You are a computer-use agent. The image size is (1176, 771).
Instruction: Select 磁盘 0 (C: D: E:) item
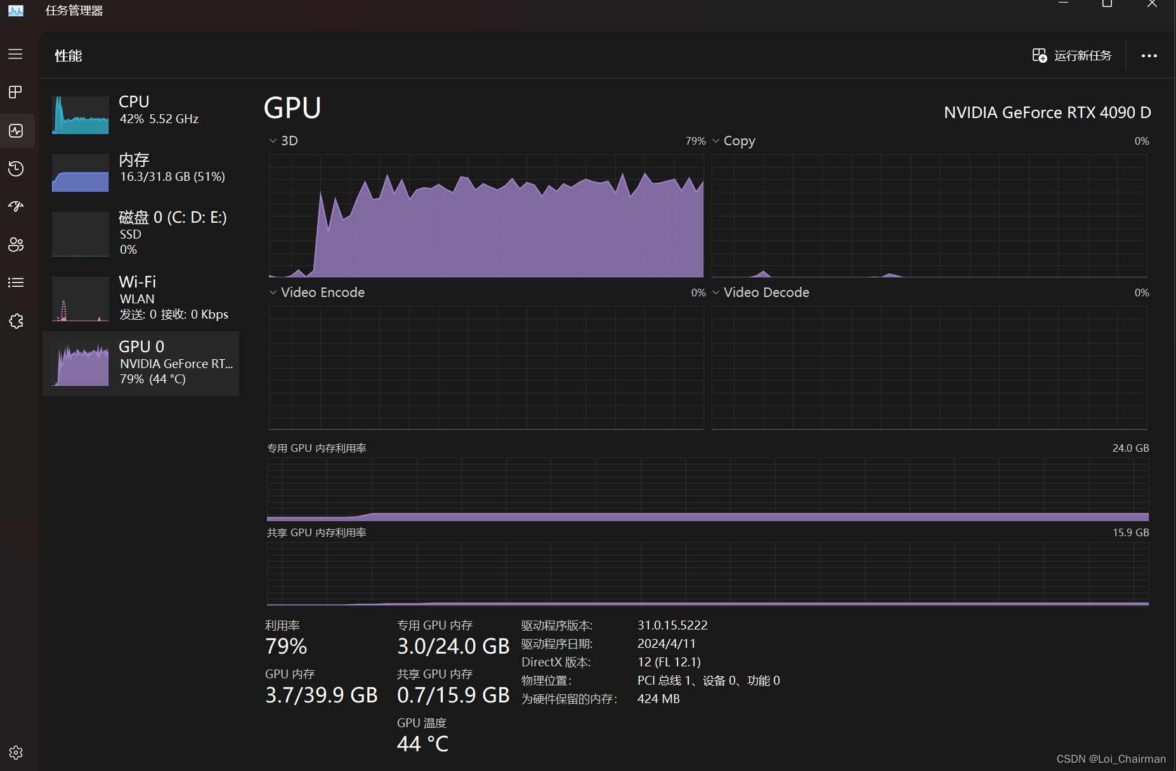point(141,233)
